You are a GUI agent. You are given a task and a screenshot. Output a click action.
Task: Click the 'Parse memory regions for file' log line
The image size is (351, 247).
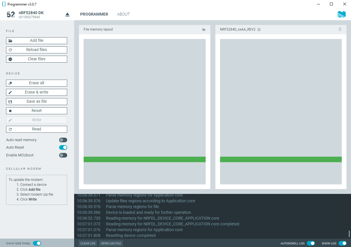click(x=132, y=207)
